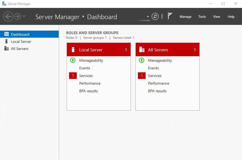The height and width of the screenshot is (160, 242).
Task: Open the navigation history dropdown arrow
Action: [24, 16]
